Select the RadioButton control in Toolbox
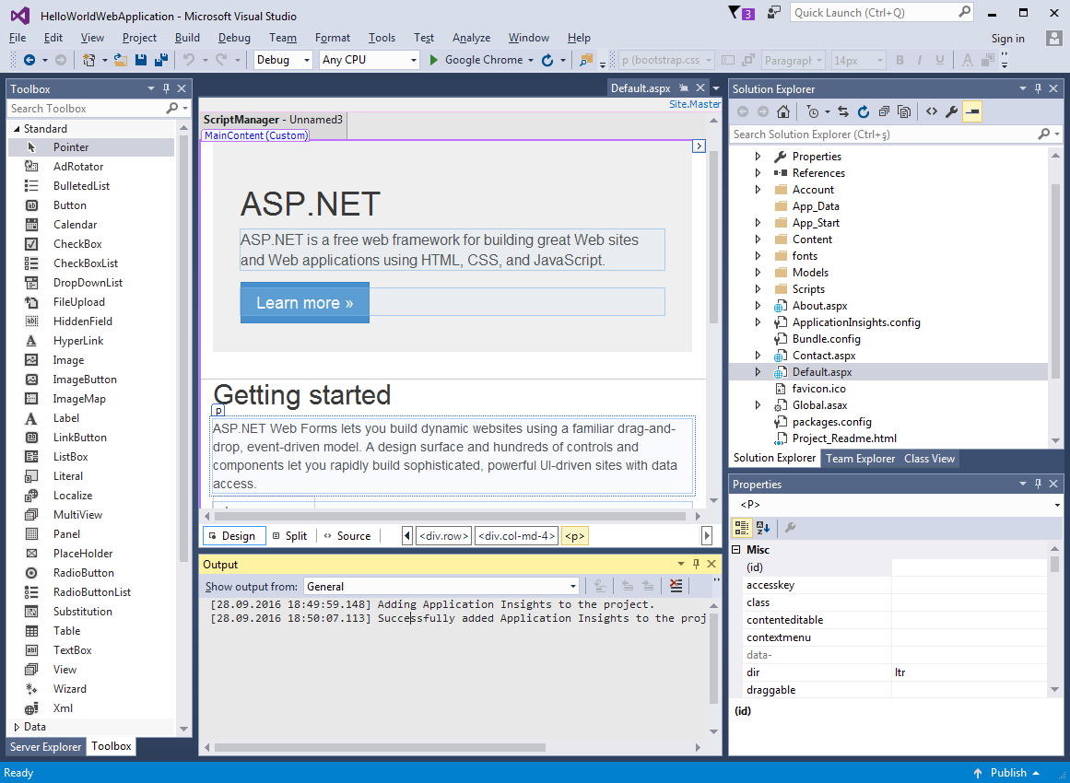1070x783 pixels. [x=83, y=573]
